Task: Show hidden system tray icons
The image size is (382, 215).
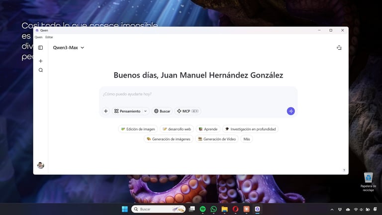Action: pos(332,210)
